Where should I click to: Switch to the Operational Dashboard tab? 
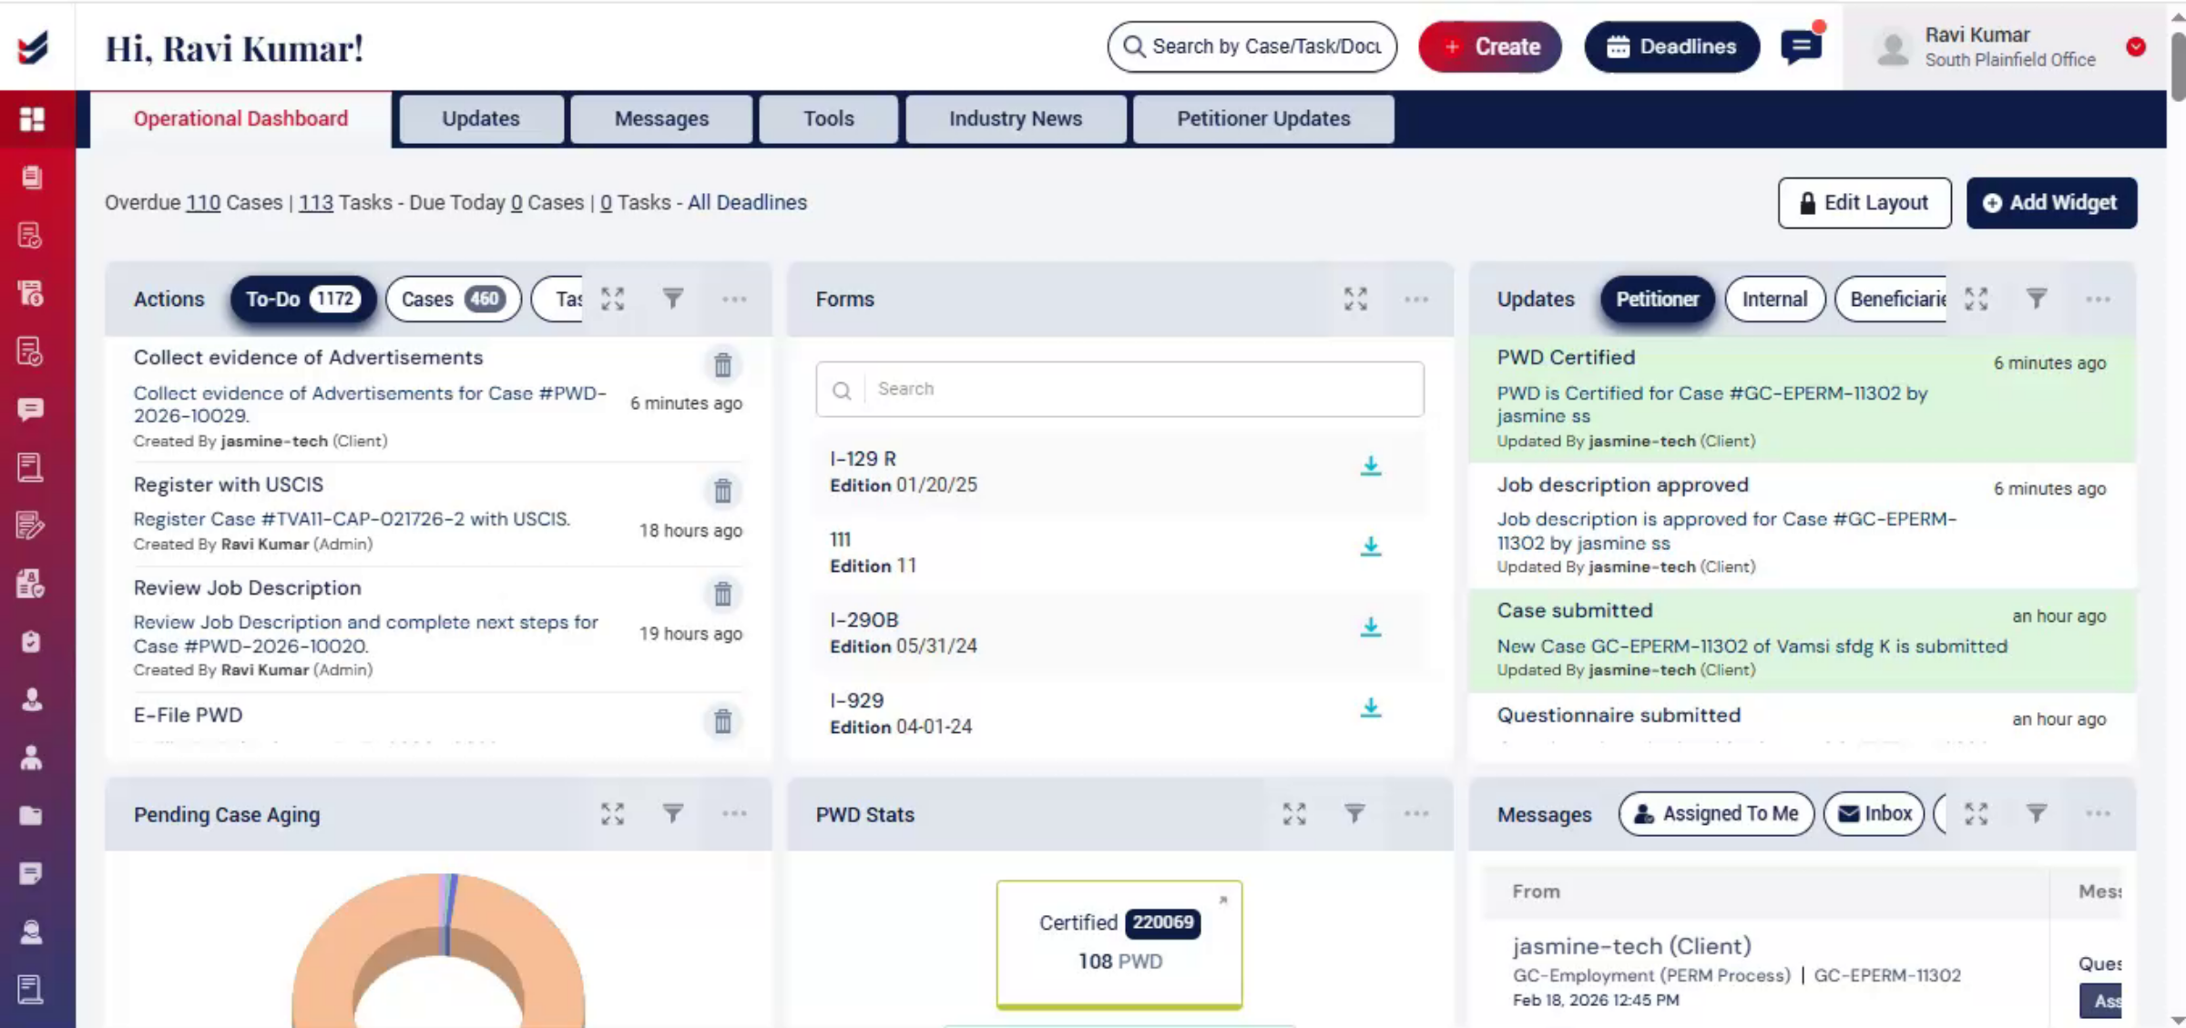tap(240, 118)
